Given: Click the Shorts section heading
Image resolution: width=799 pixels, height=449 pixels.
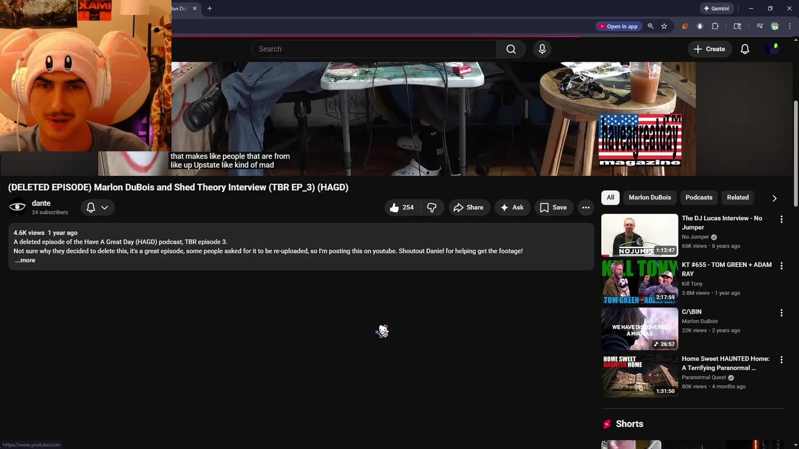Looking at the screenshot, I should coord(629,424).
